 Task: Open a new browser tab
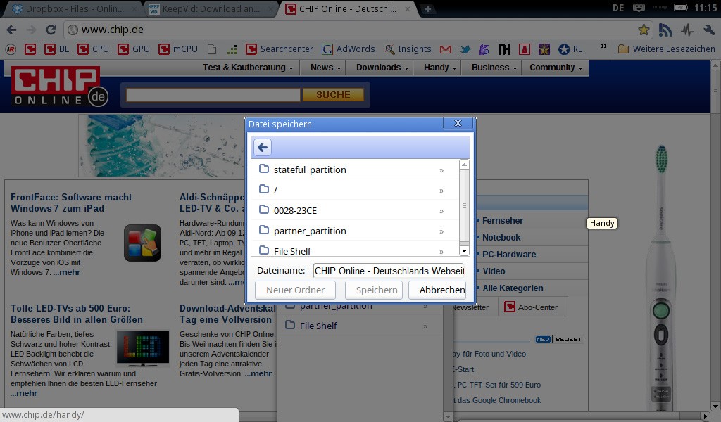click(427, 9)
